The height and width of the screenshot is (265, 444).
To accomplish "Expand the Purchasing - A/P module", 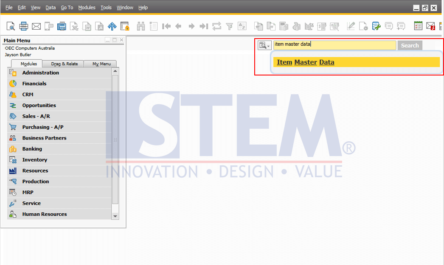I will [x=59, y=127].
